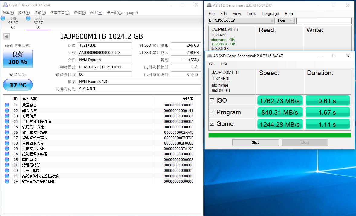Image resolution: width=356 pixels, height=216 pixels.
Task: Click the green copy benchmark progress bar
Action: [280, 135]
